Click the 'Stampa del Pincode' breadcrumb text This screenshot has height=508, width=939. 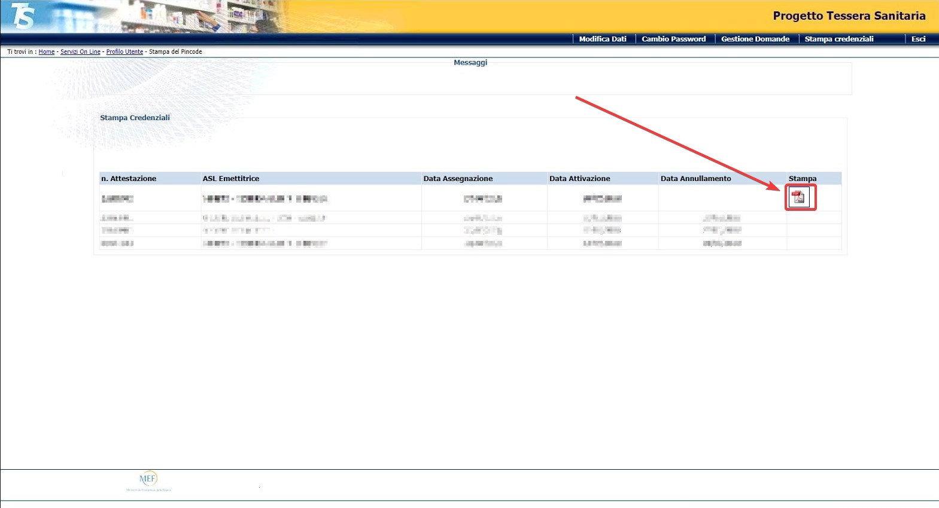175,52
